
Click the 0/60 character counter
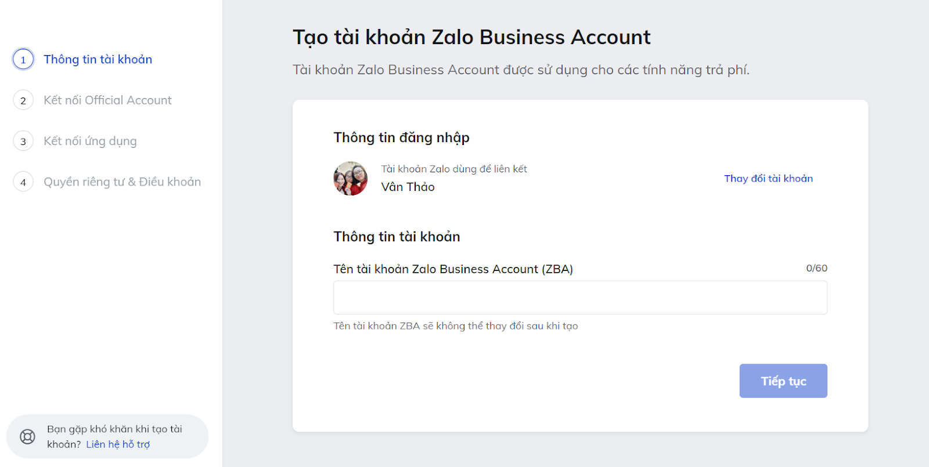[x=816, y=268]
